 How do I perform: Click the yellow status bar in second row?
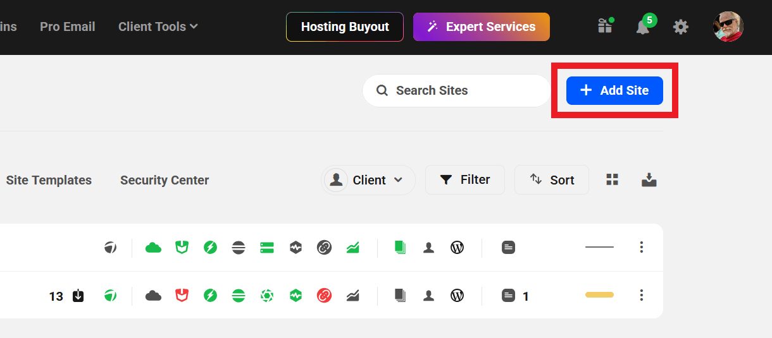(x=599, y=295)
